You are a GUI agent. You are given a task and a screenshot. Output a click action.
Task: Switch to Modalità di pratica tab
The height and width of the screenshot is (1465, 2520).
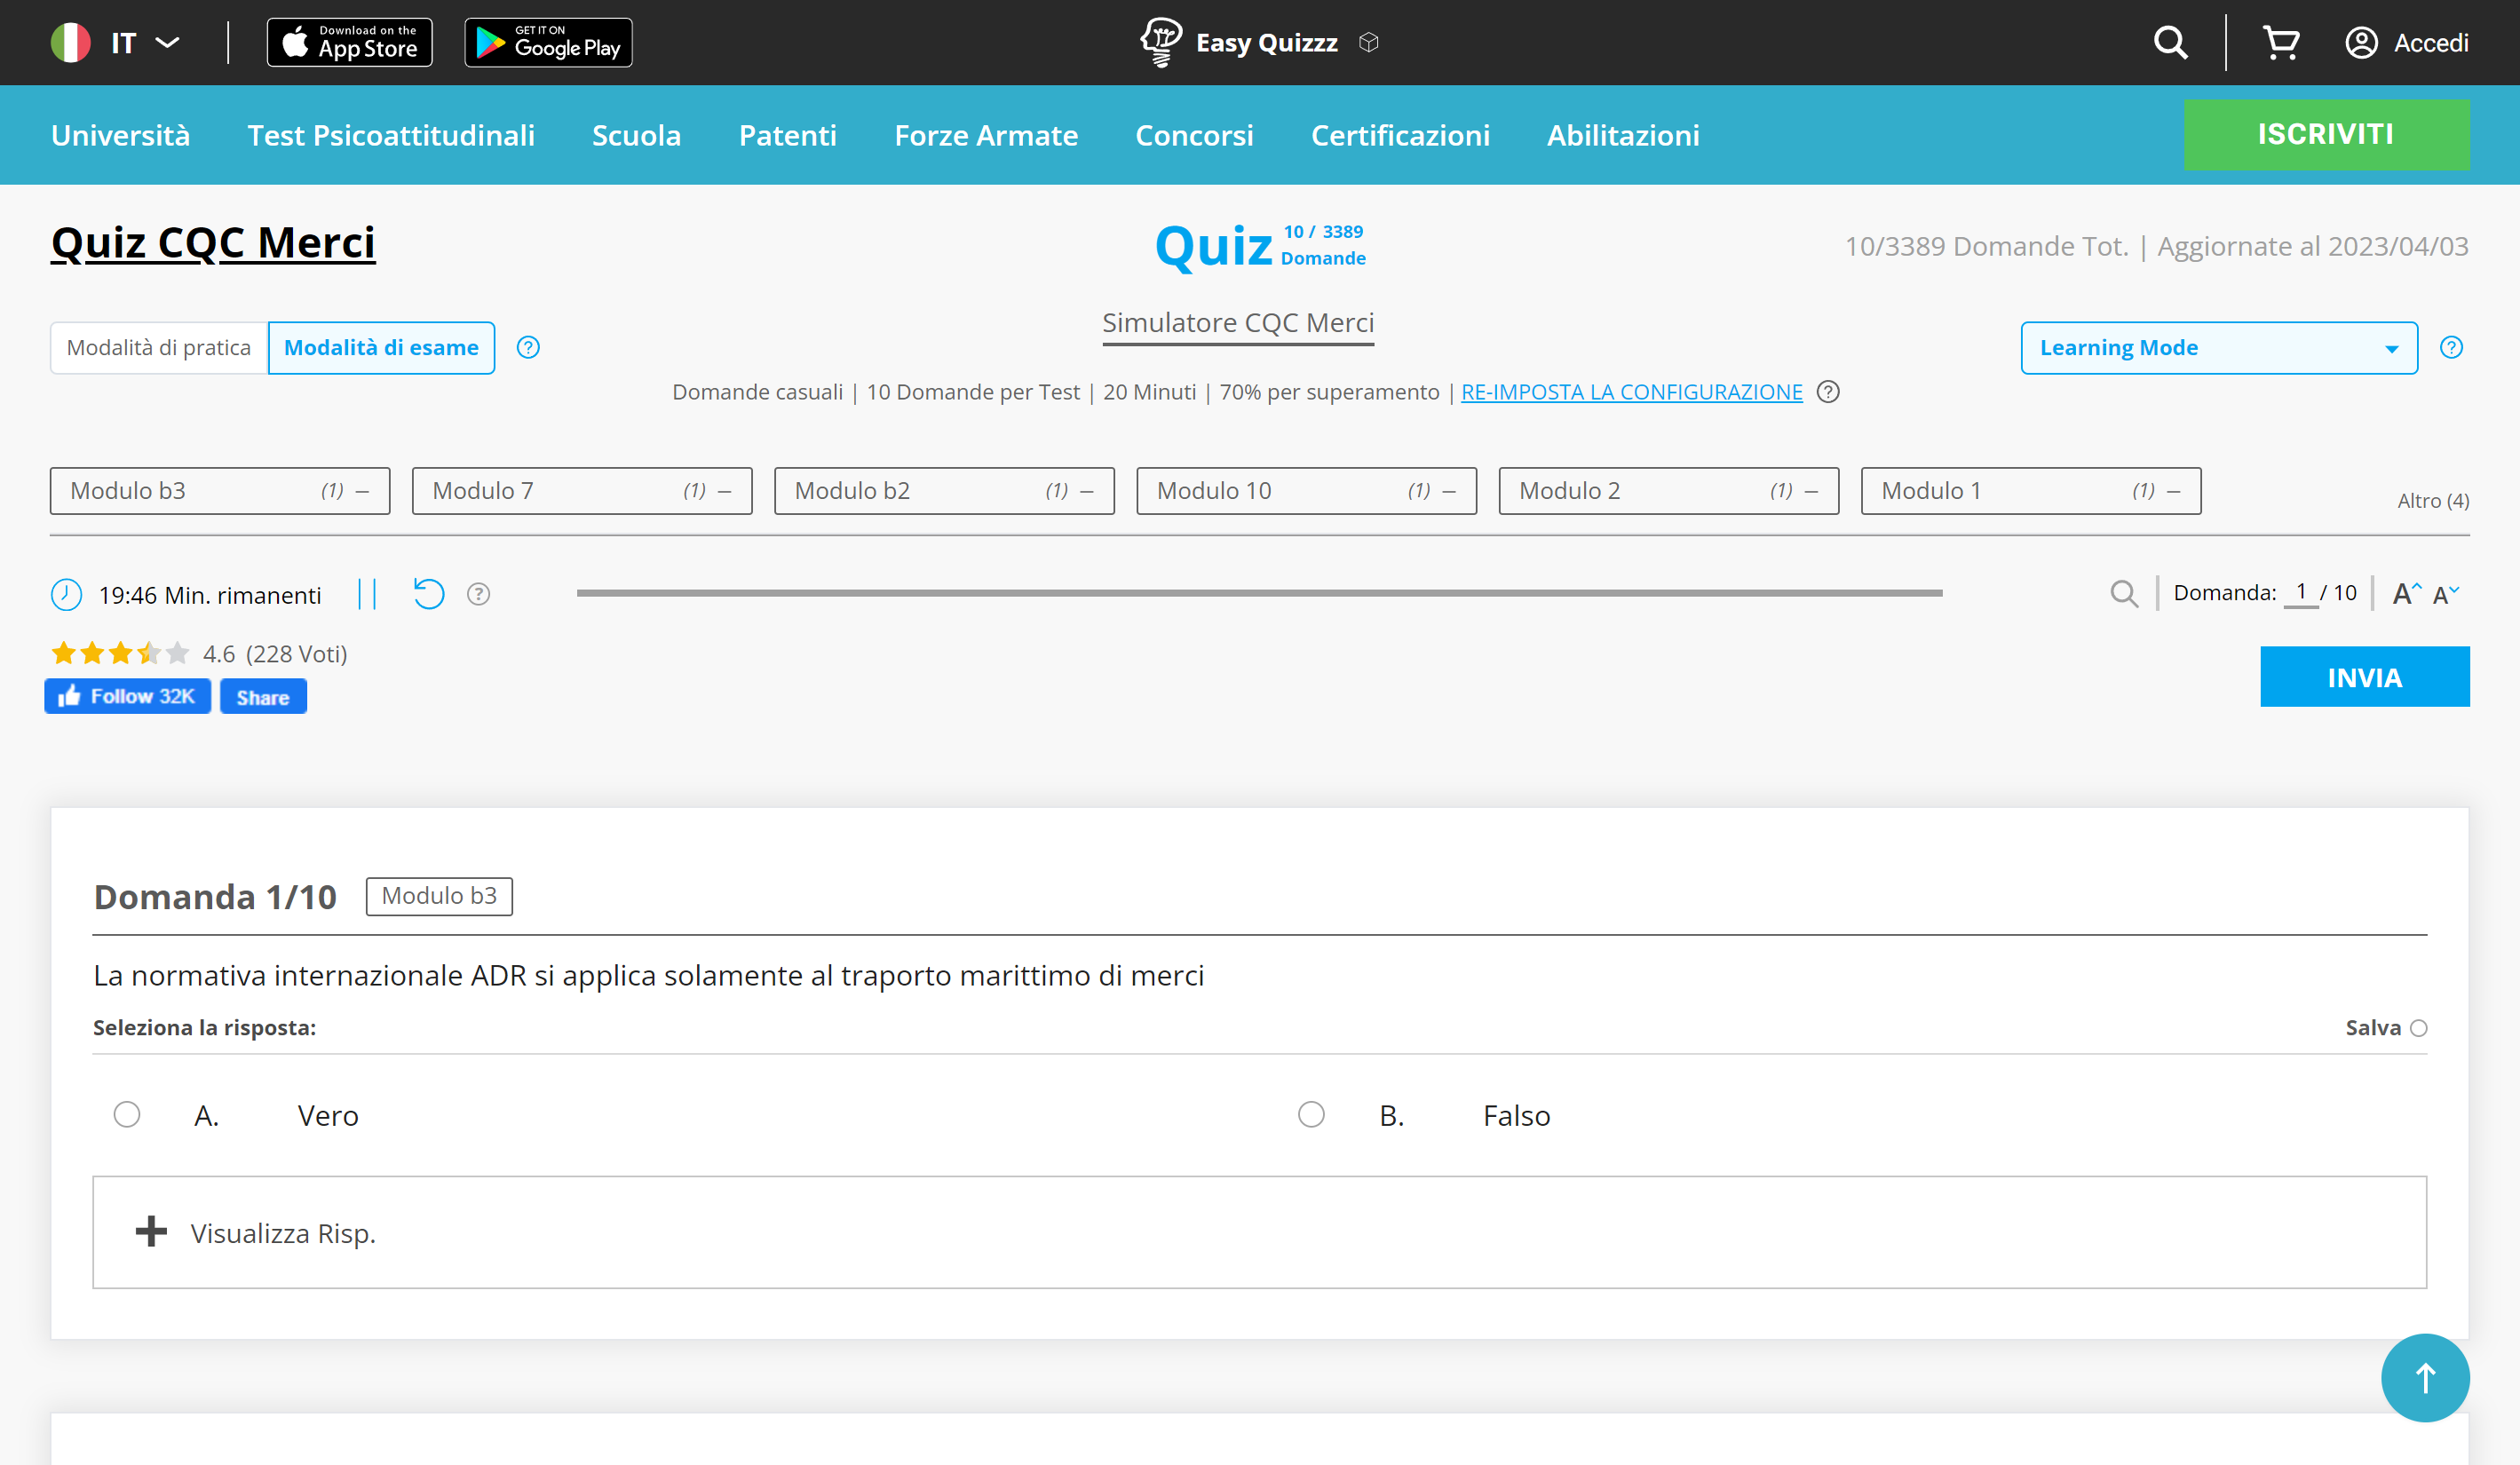[159, 348]
